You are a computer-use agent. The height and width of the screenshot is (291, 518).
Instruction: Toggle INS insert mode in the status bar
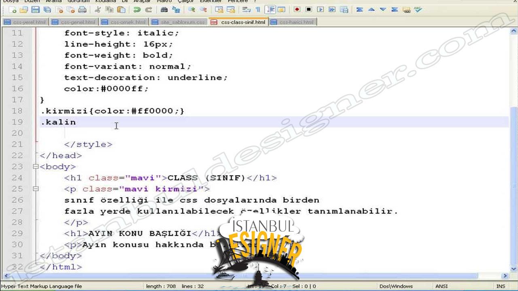501,286
